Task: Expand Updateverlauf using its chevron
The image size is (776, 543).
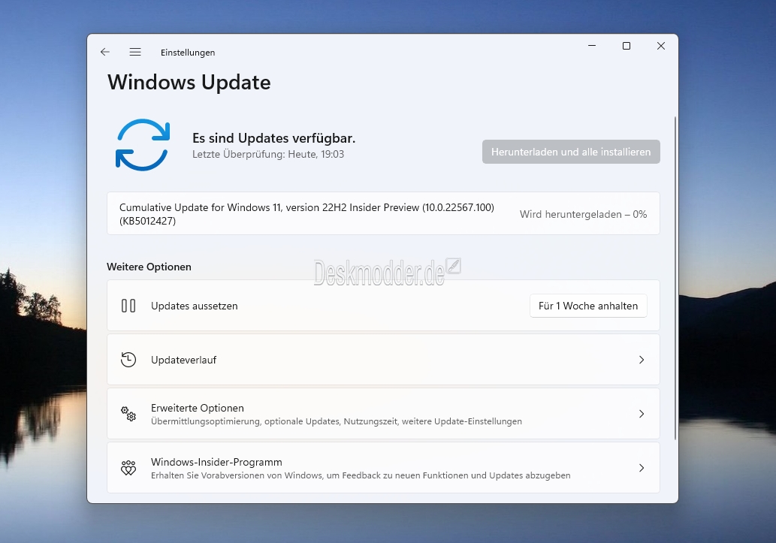Action: [642, 360]
